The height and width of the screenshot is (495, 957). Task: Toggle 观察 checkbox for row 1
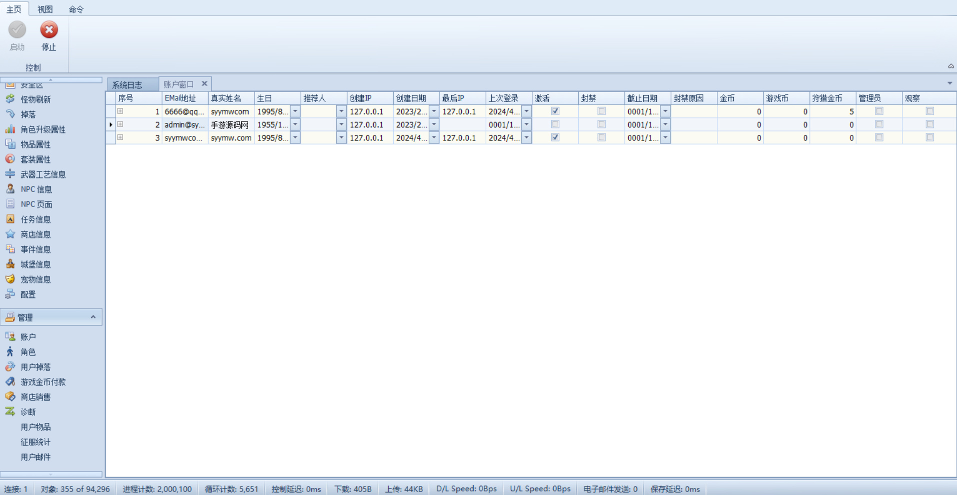(930, 111)
